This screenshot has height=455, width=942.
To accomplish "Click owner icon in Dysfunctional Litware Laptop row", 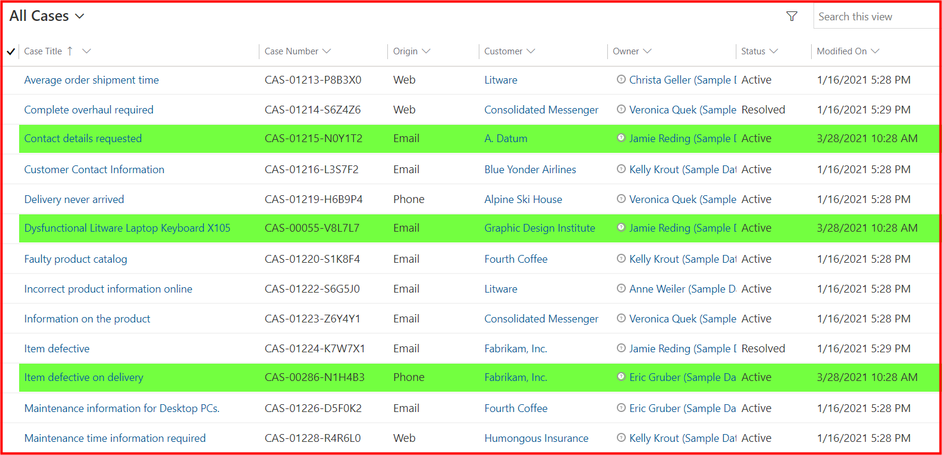I will 621,227.
